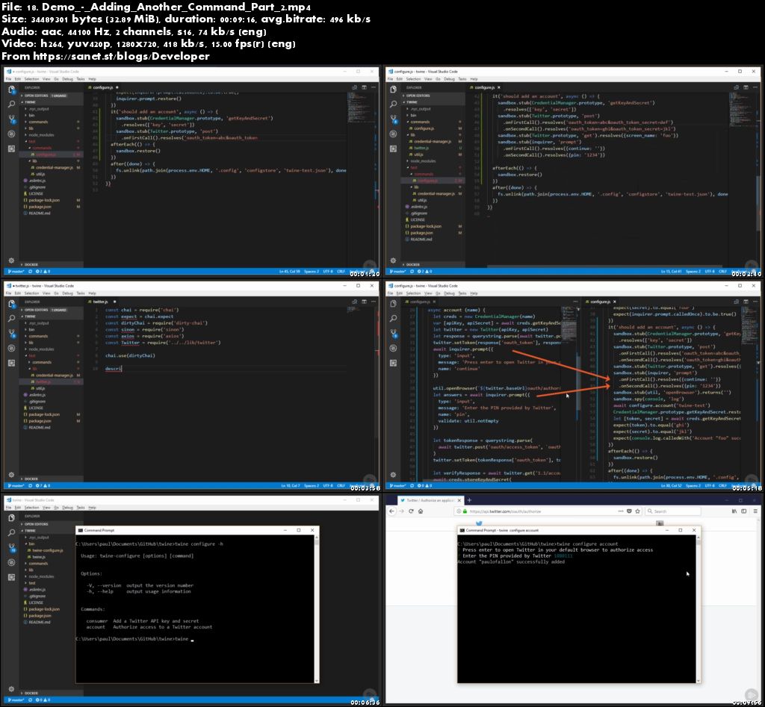Select configure.js tab in the 00:01:20 frame
Viewport: 765px width, 707px height.
103,87
